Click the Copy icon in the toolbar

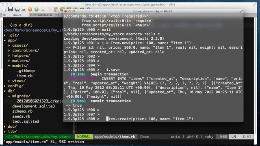pos(50,10)
